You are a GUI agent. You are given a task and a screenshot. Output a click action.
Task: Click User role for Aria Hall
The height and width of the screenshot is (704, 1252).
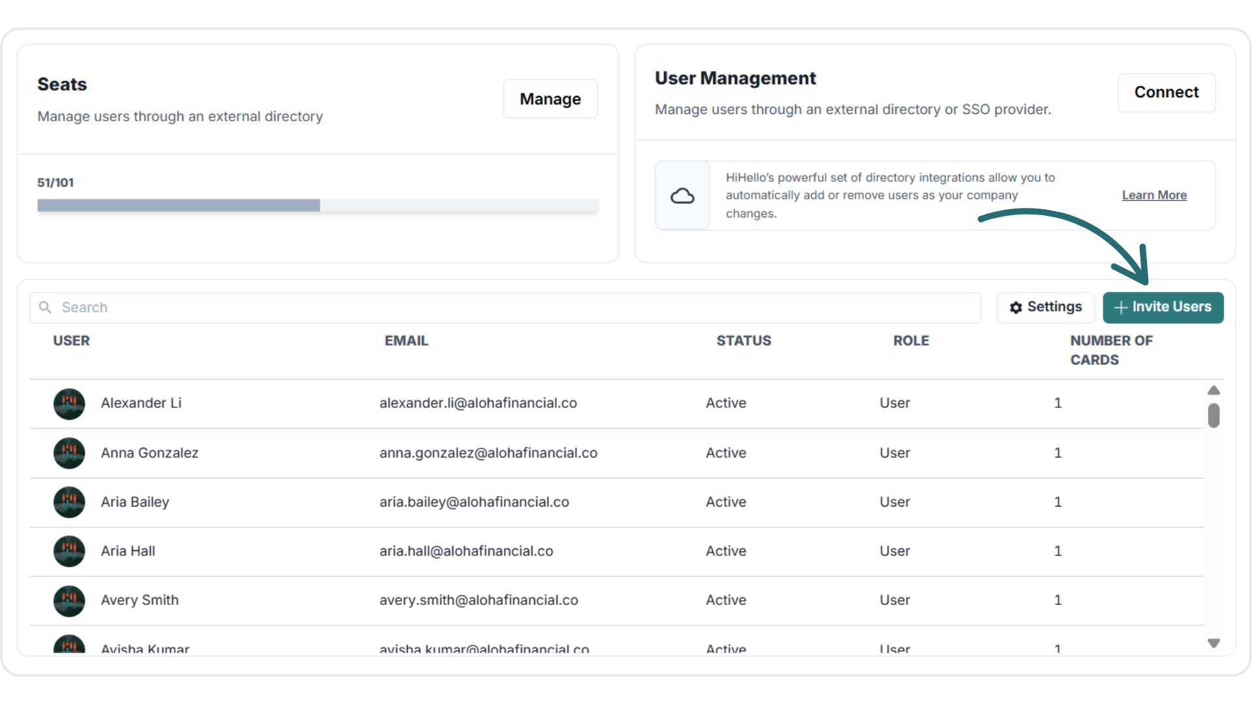tap(895, 551)
